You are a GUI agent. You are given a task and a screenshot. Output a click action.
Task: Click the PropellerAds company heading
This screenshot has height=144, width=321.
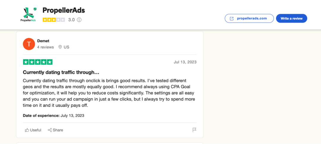point(64,10)
